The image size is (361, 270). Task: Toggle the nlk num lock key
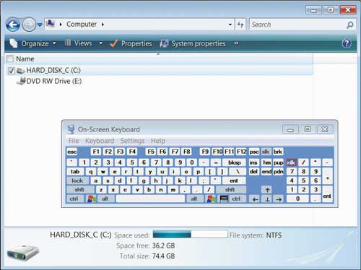(x=292, y=162)
